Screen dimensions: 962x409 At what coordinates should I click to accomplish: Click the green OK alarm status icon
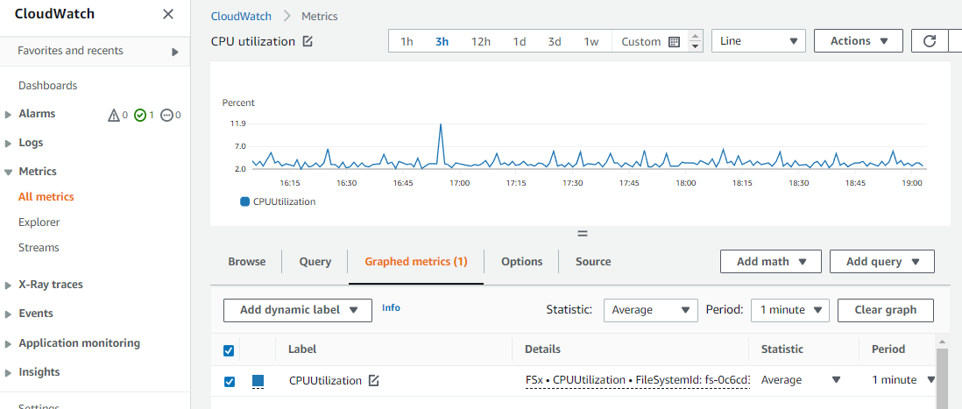(x=139, y=115)
